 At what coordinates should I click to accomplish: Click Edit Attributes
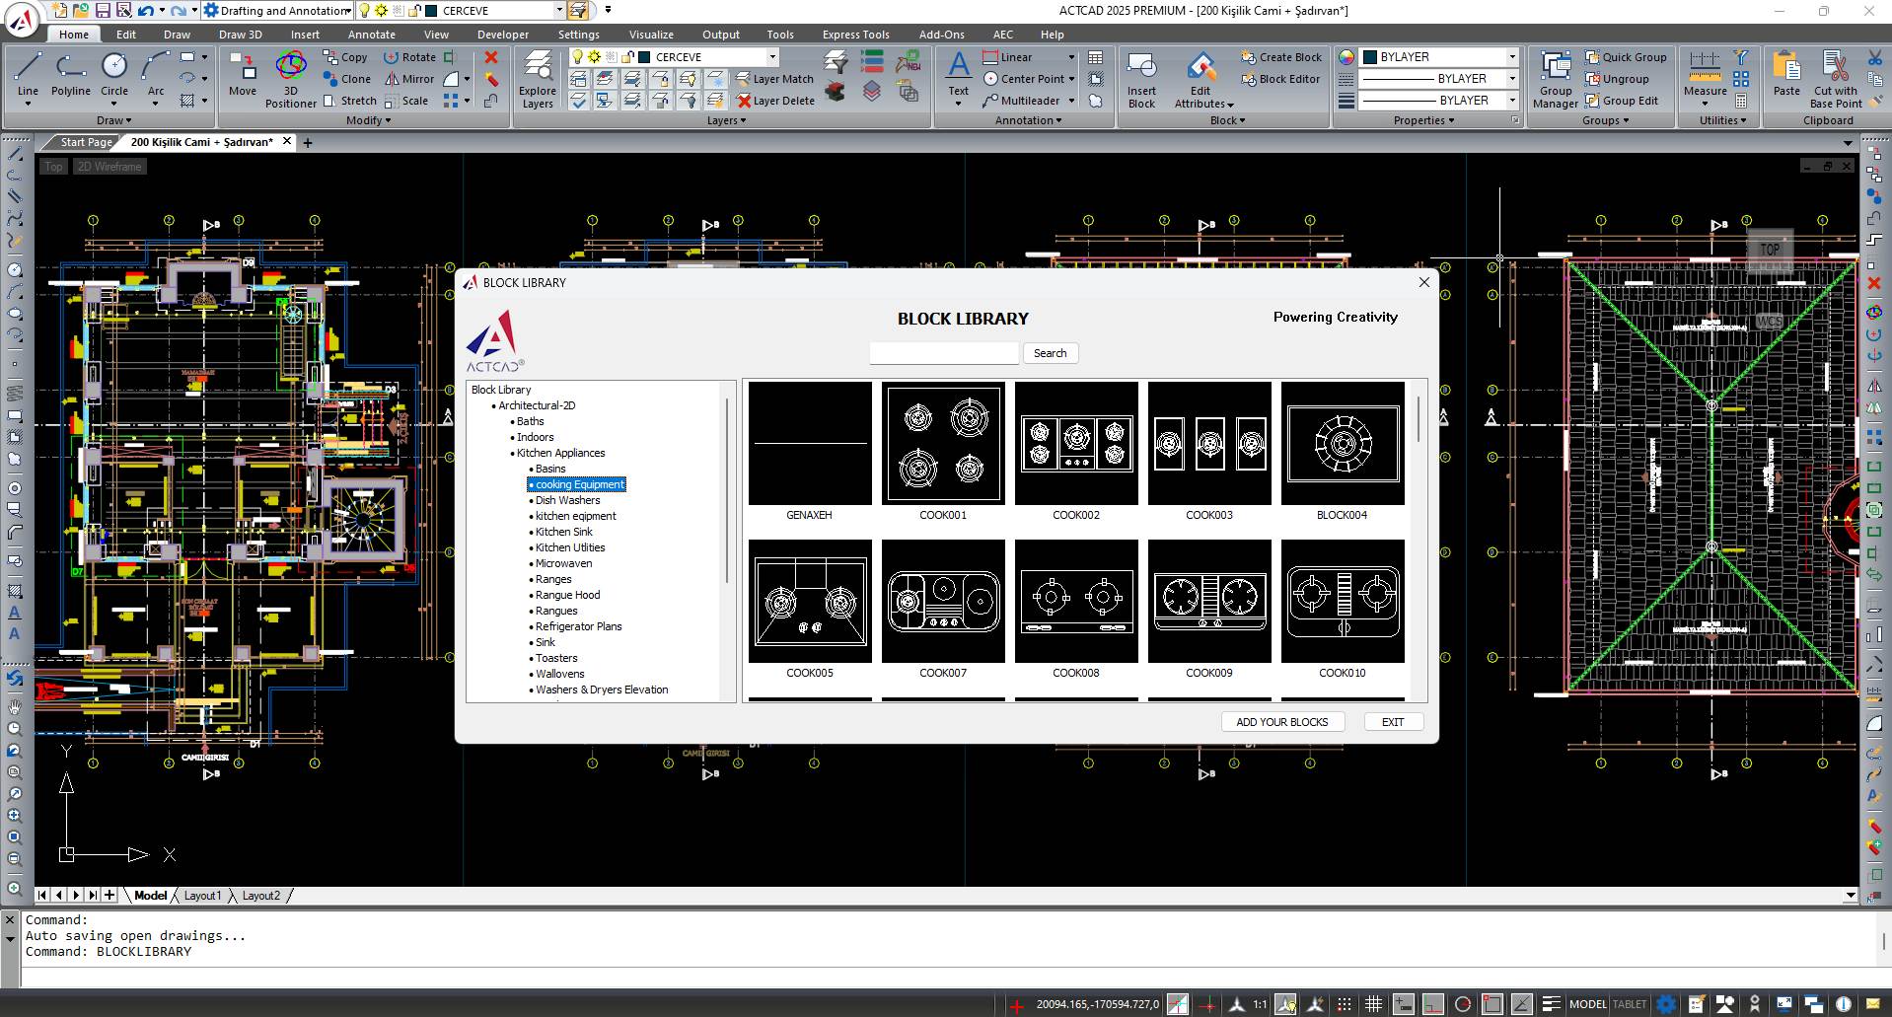pyautogui.click(x=1201, y=79)
